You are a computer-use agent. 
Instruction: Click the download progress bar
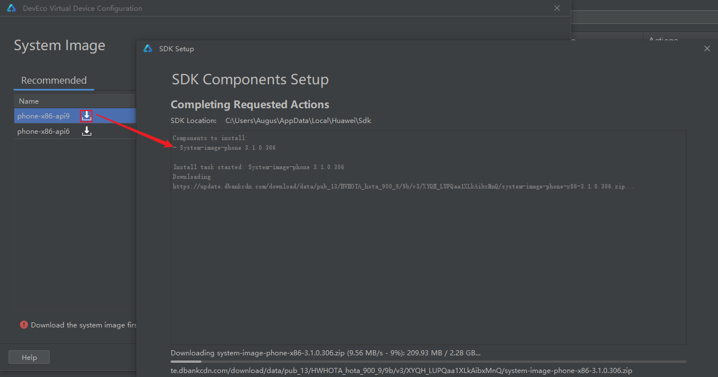429,362
